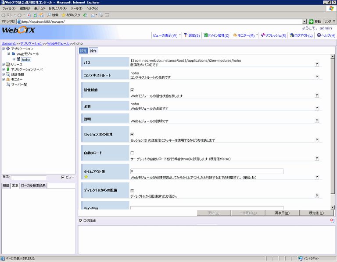Click the リフレッシュ toolbar icon
This screenshot has width=337, height=262.
point(262,35)
